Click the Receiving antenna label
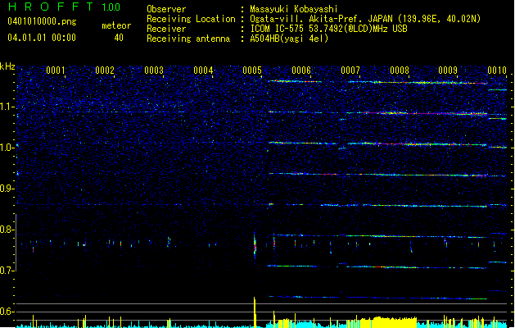This screenshot has width=515, height=328. point(188,39)
